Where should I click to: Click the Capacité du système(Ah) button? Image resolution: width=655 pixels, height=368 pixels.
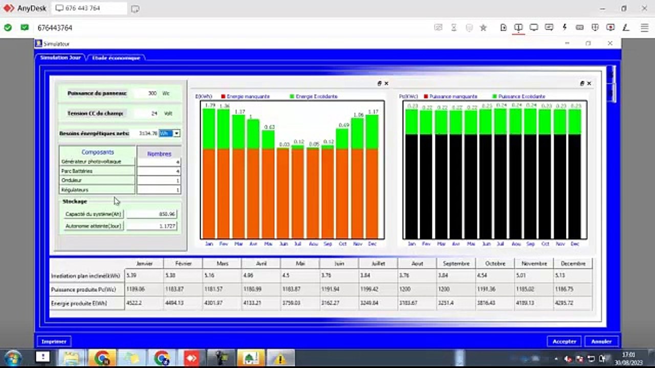pyautogui.click(x=93, y=214)
